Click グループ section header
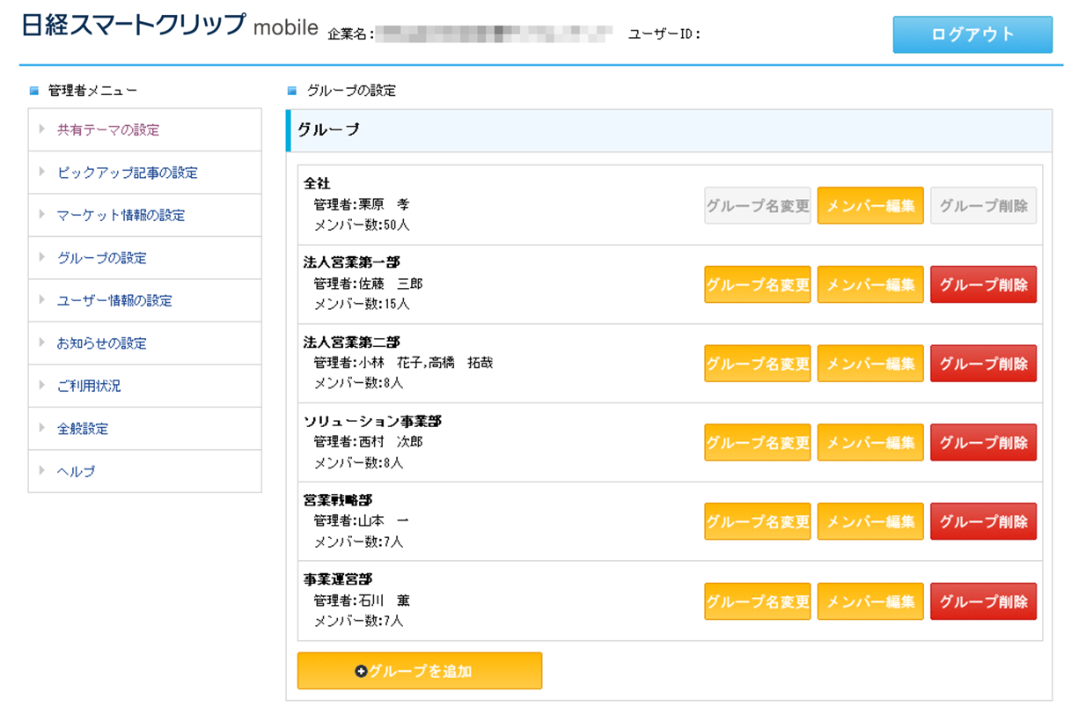Viewport: 1071px width, 715px height. click(x=669, y=130)
